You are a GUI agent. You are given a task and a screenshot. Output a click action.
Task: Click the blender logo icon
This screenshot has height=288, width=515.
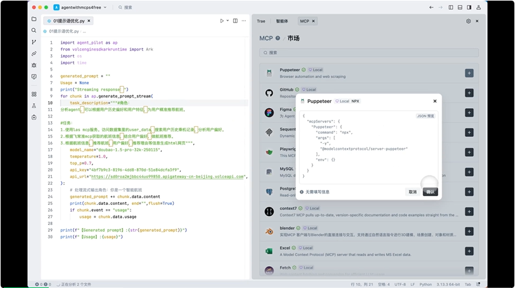tap(269, 231)
